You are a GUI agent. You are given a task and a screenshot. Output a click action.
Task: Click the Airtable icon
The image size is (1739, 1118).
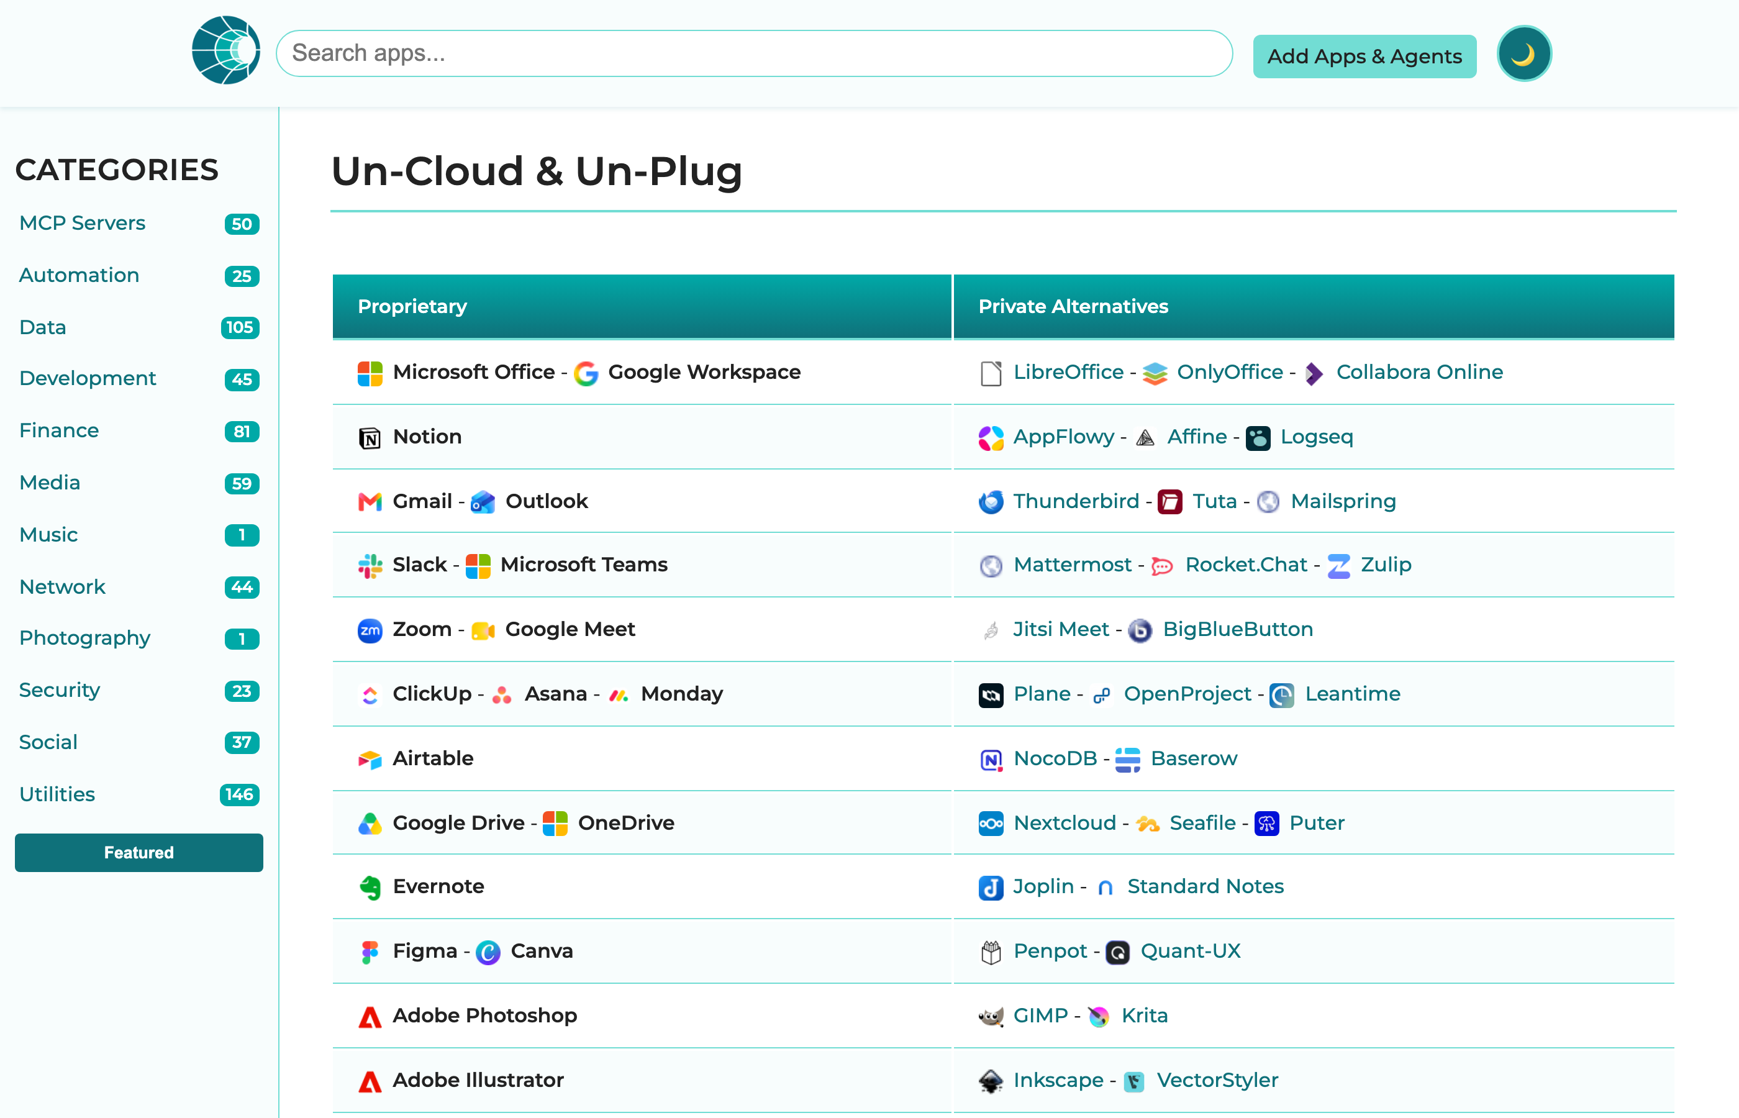pos(370,760)
